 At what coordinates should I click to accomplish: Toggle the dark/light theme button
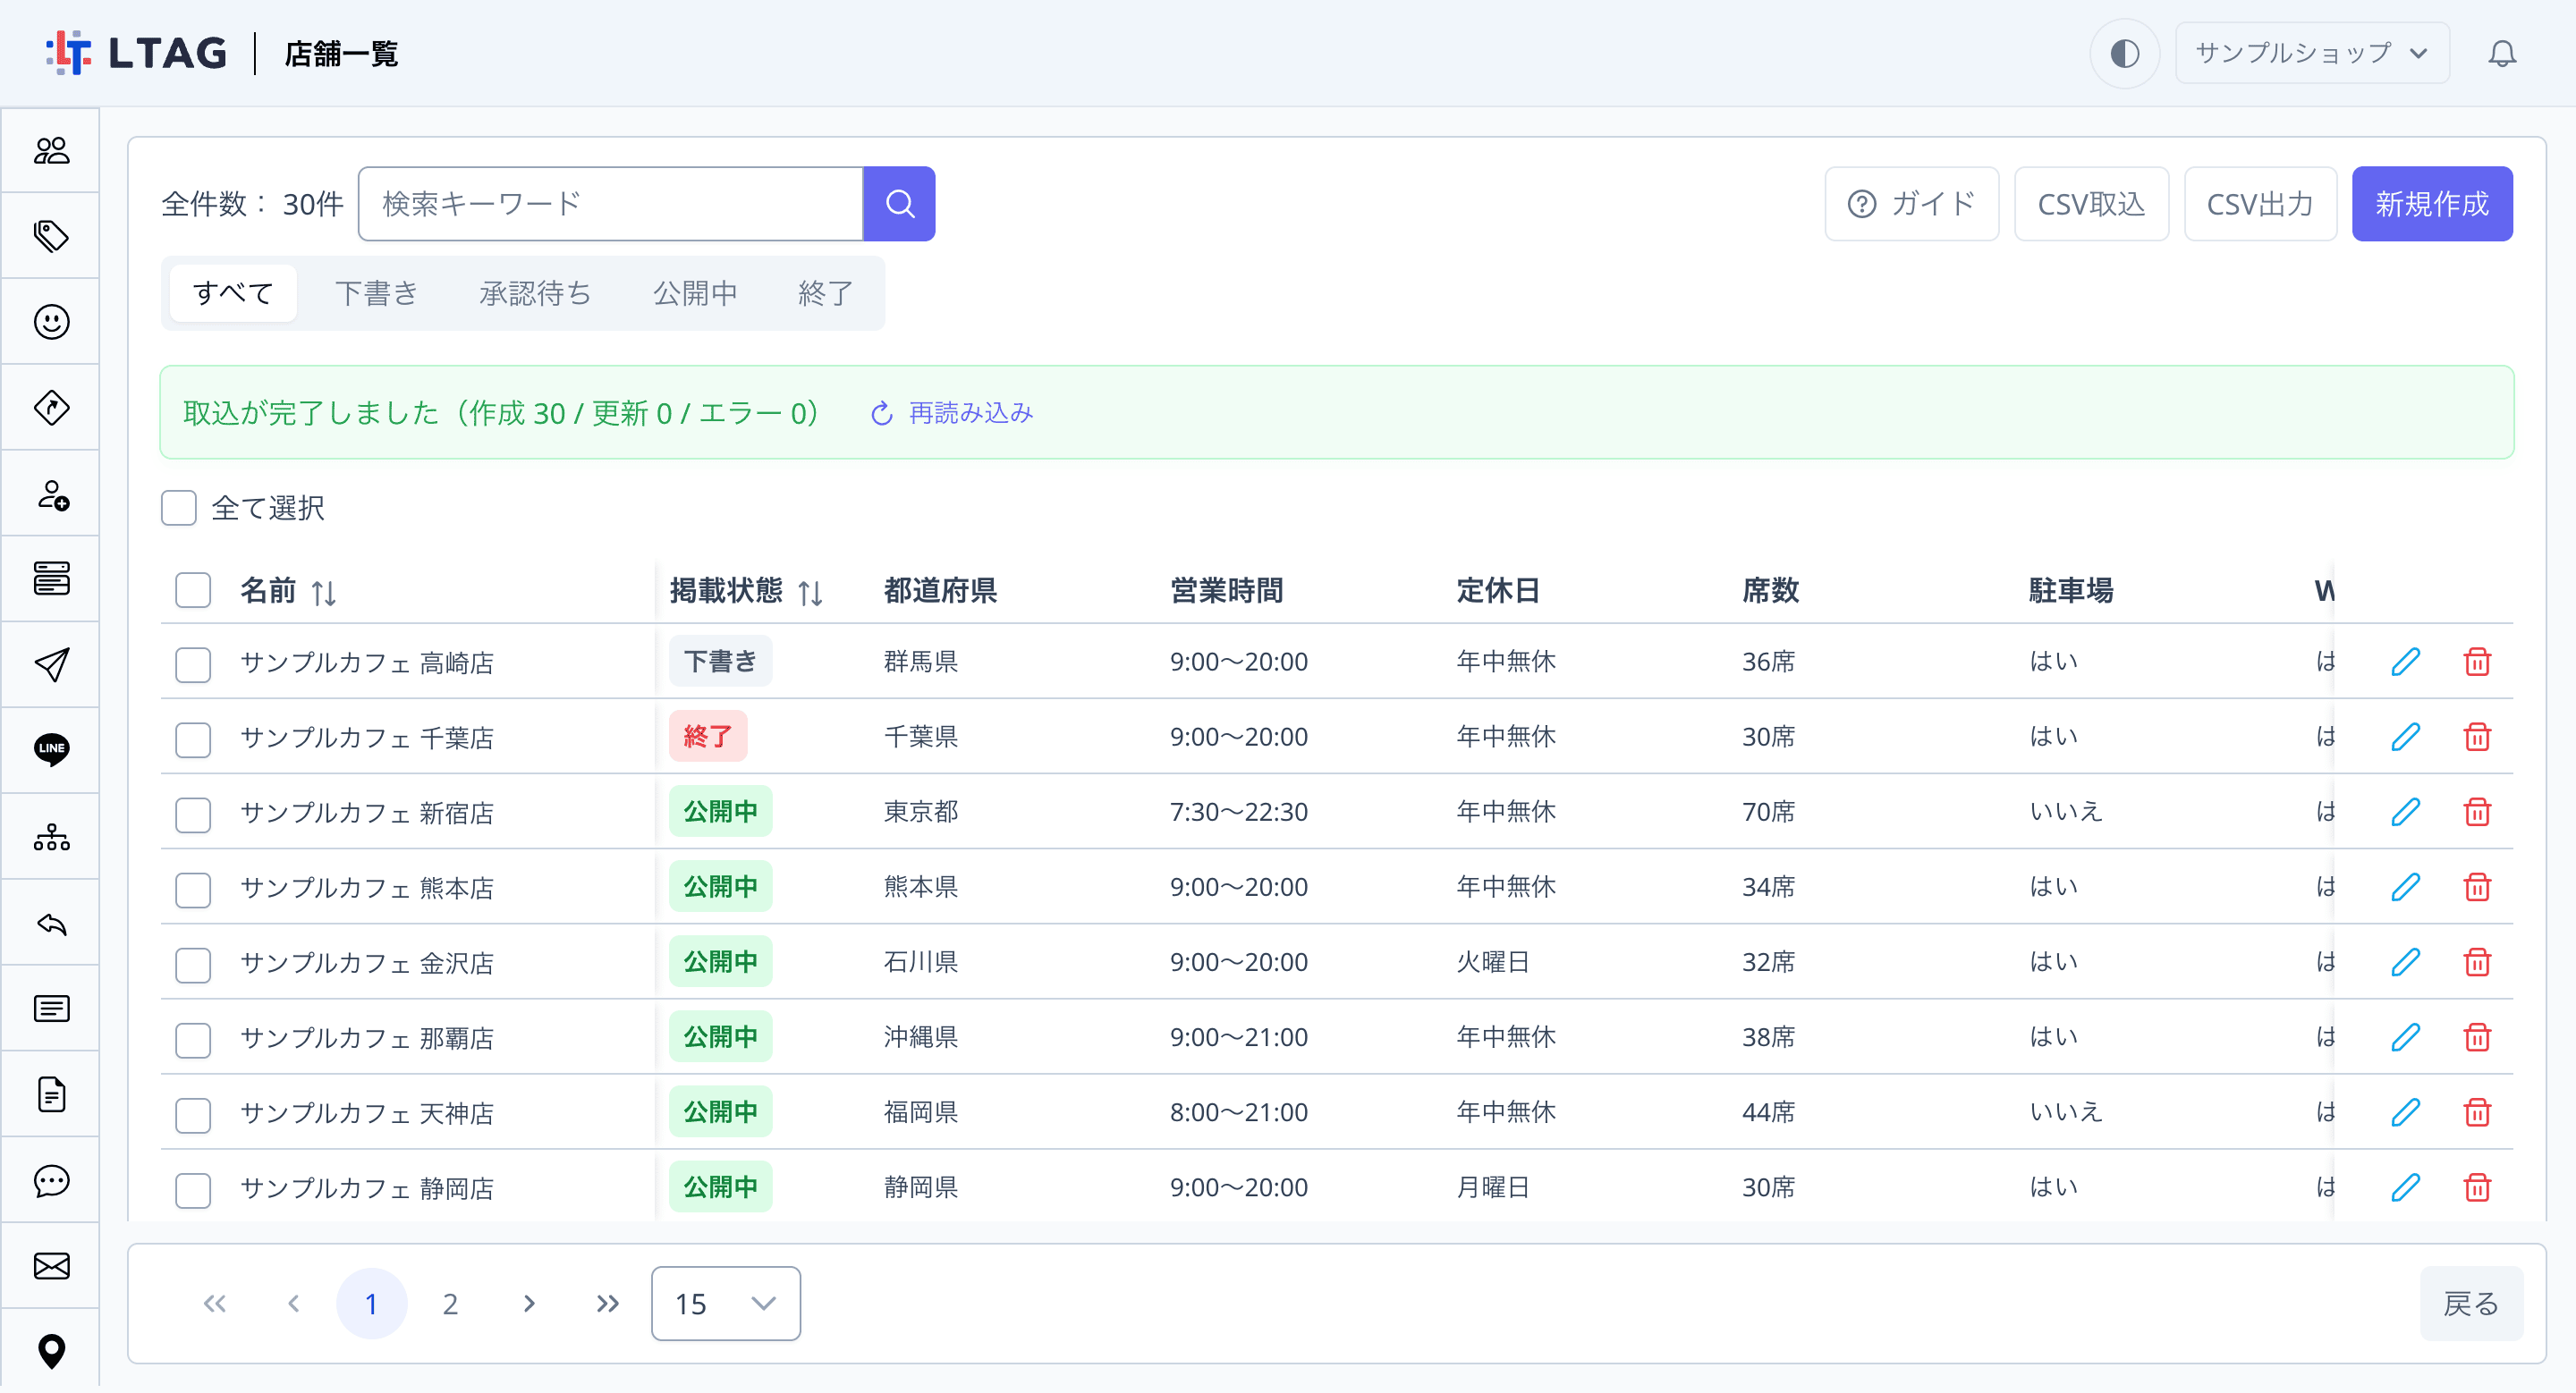(2125, 53)
